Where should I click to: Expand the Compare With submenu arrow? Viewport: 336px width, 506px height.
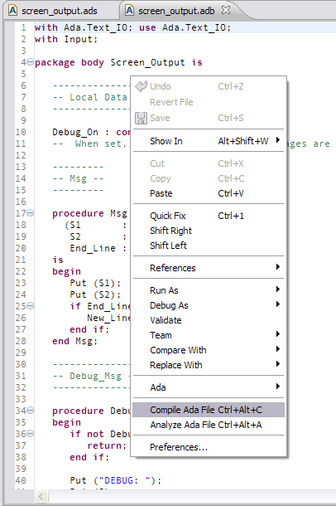278,349
